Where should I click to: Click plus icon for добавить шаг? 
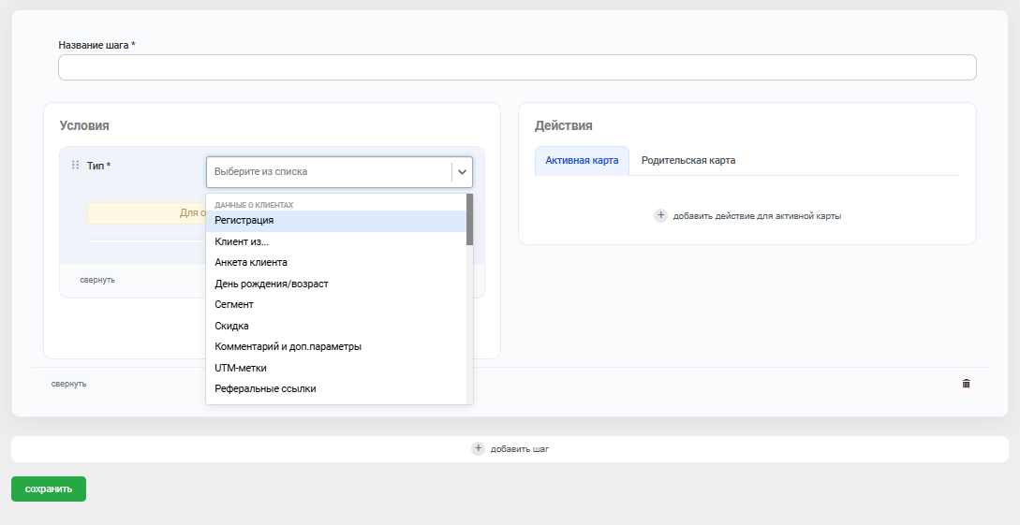[478, 448]
